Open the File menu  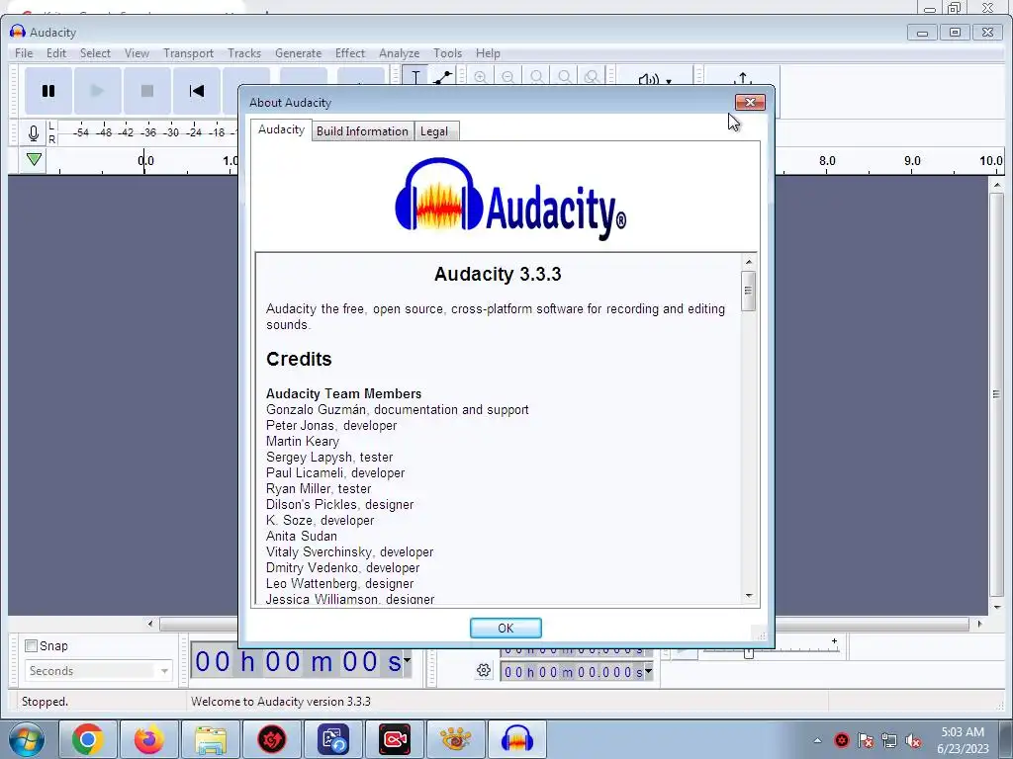coord(24,53)
